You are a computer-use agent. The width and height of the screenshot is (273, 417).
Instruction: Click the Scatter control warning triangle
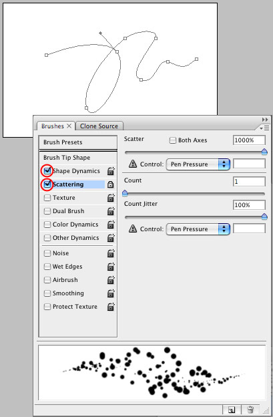click(x=133, y=164)
